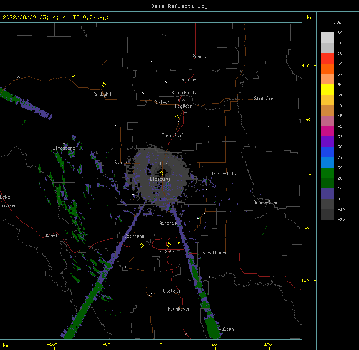This screenshot has height=350, width=359.
Task: Click the Lacombe city label
Action: [x=187, y=79]
